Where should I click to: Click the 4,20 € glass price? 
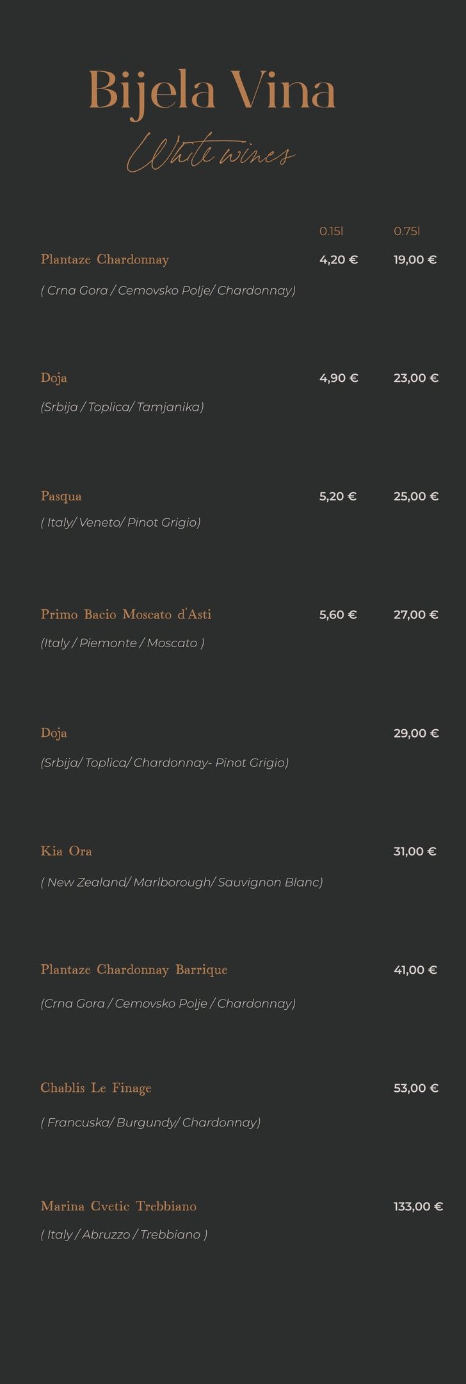click(339, 259)
